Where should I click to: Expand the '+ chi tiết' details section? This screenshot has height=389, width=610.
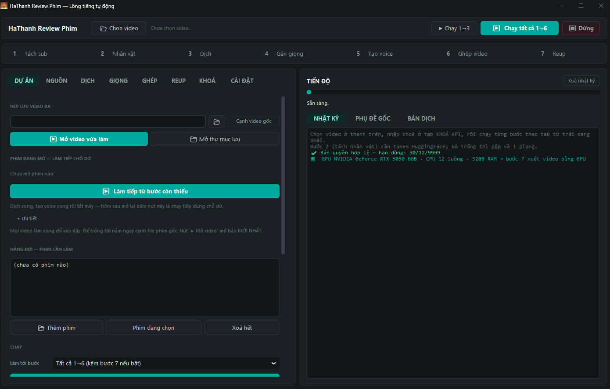click(x=27, y=218)
